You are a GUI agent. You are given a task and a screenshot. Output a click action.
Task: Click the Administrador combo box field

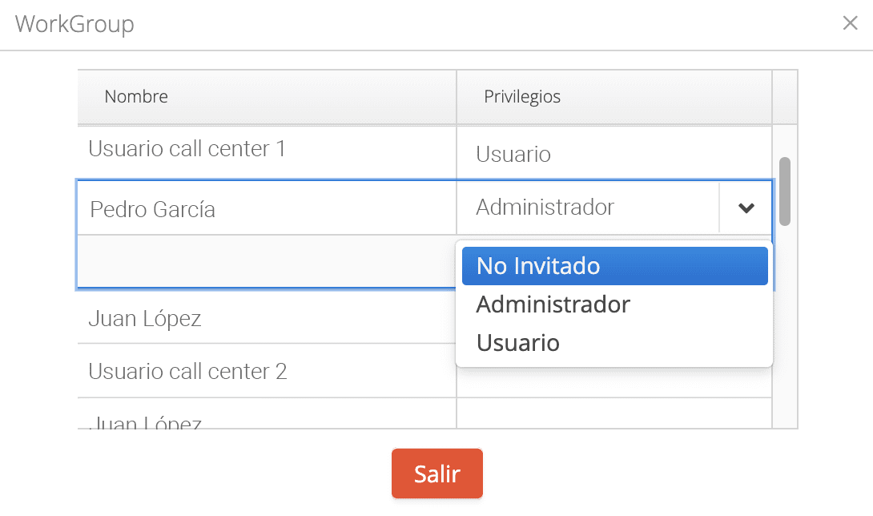click(x=588, y=208)
